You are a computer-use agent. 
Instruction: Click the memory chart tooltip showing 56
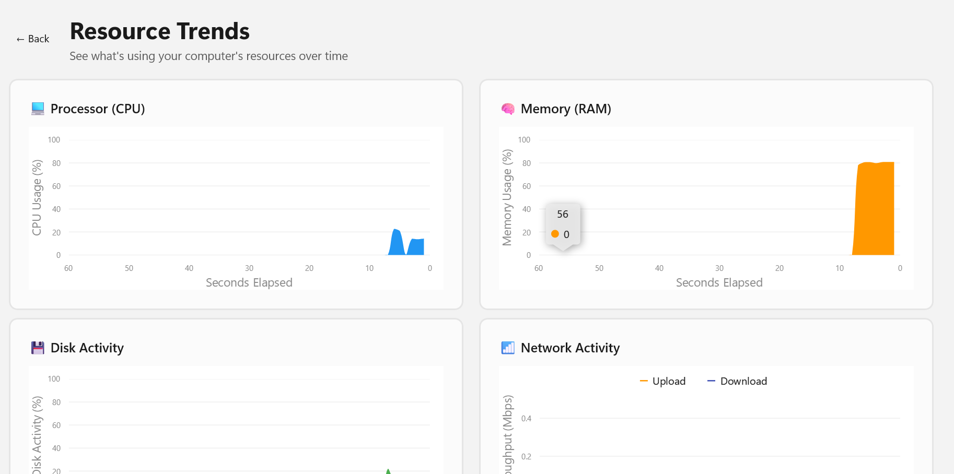(x=563, y=224)
